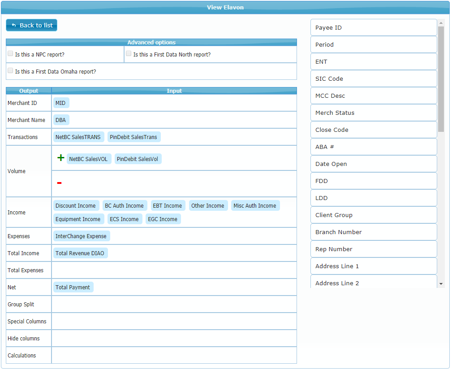Click the ECS Income tag

(124, 219)
